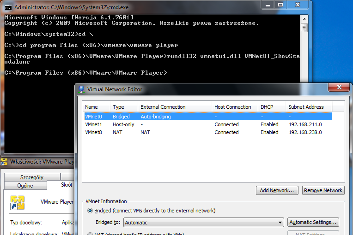This screenshot has height=235, width=353.
Task: Select the VMnet1 Host-only network row
Action: click(208, 124)
